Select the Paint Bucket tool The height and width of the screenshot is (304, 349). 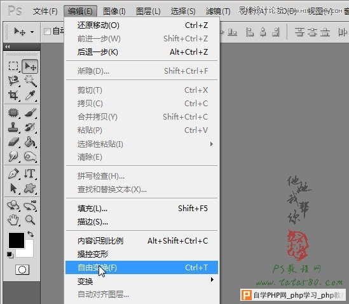(x=31, y=142)
